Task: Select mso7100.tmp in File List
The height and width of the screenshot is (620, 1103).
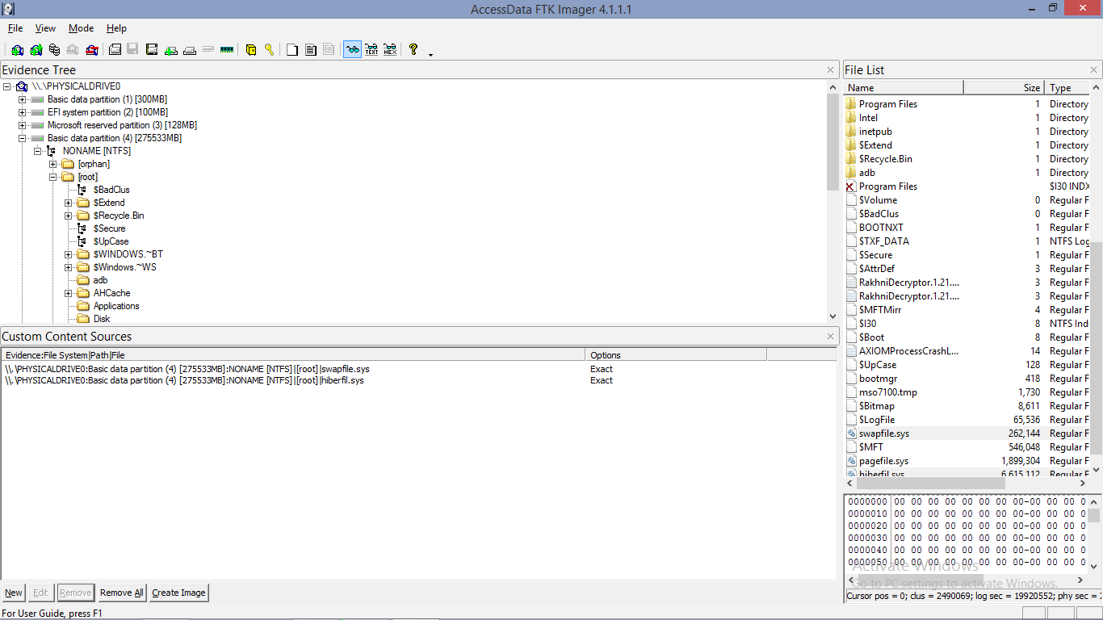Action: click(887, 392)
